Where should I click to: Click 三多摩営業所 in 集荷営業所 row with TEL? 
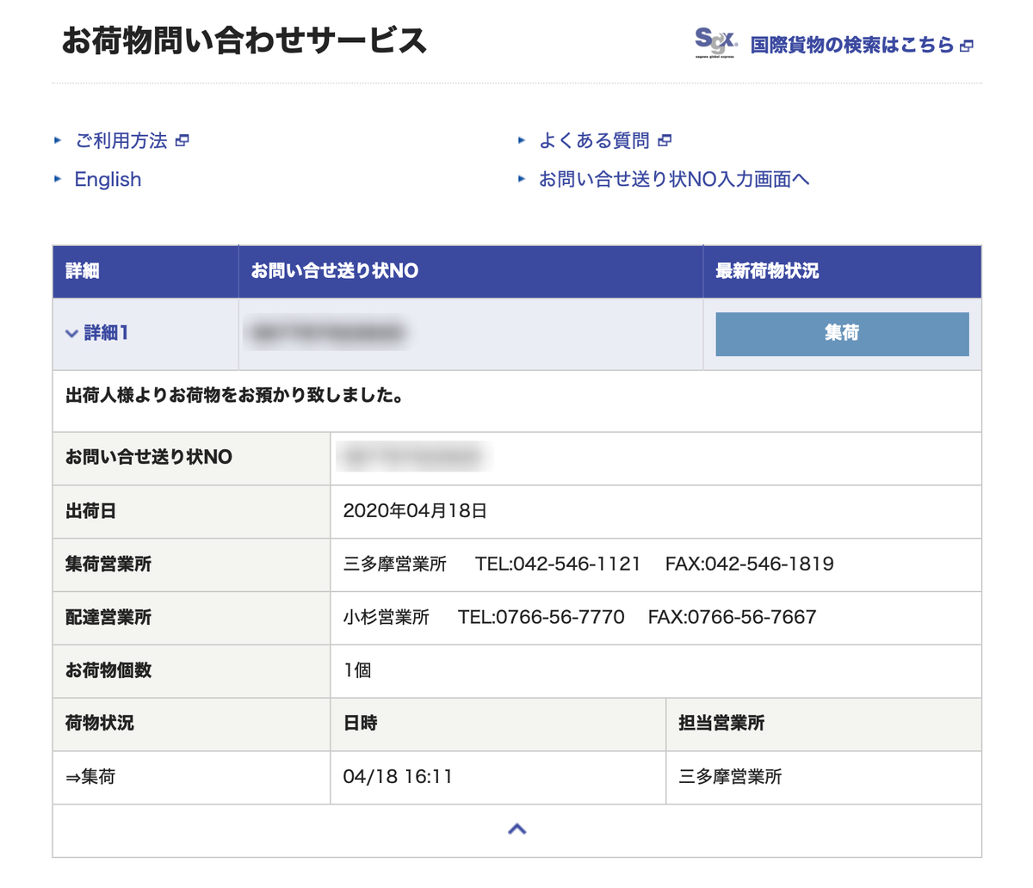pyautogui.click(x=395, y=564)
